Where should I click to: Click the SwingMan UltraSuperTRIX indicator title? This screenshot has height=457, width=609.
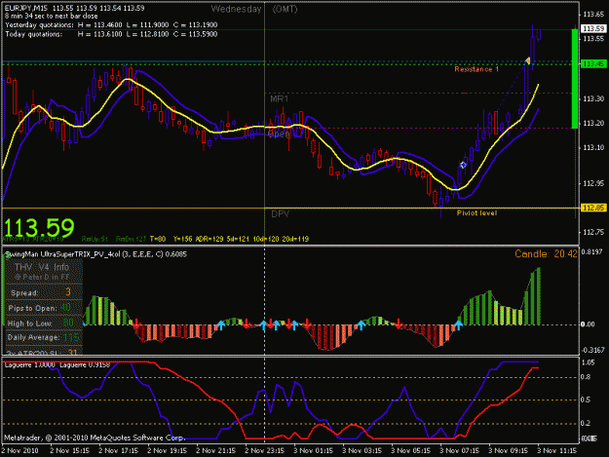(95, 254)
